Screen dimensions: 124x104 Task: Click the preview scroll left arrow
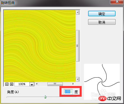point(37,84)
